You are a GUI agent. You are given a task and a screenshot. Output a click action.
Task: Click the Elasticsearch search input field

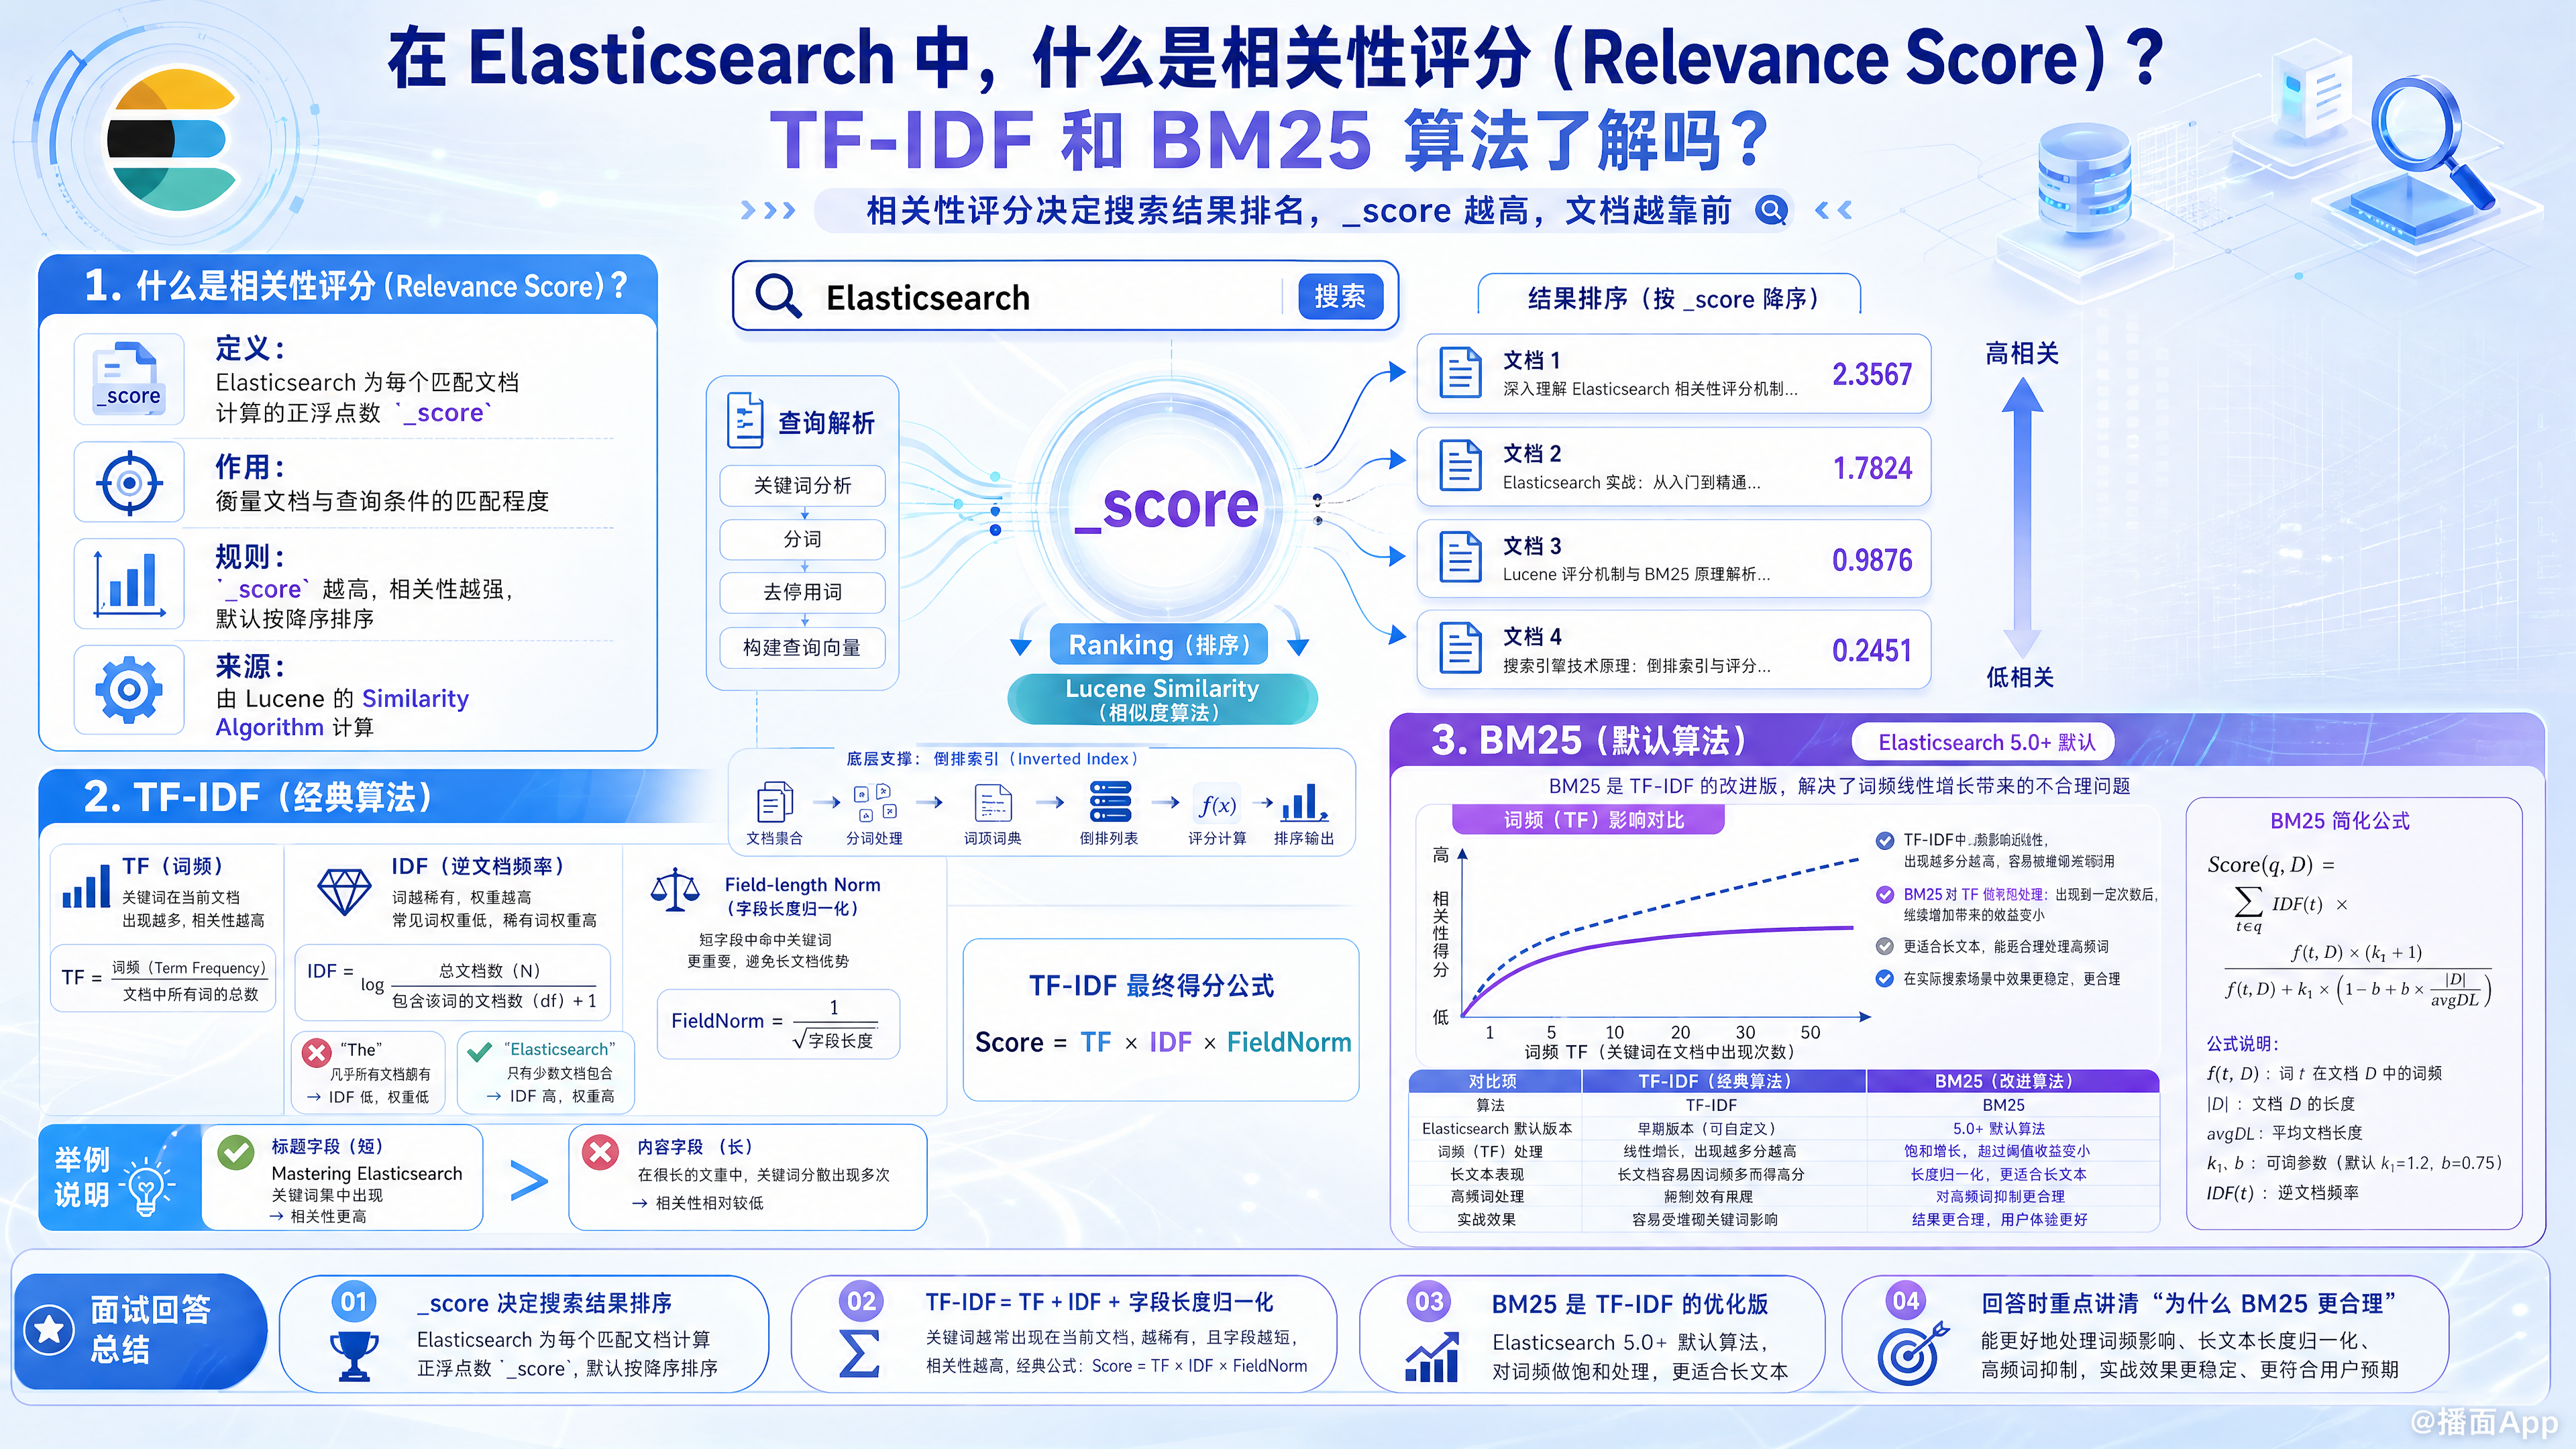(1065, 297)
